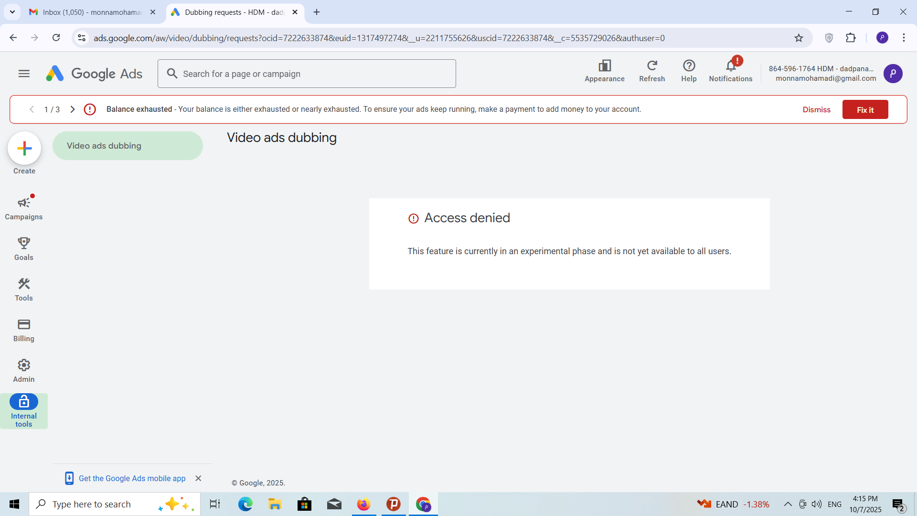Dismiss the Balance exhausted alert

pyautogui.click(x=816, y=109)
